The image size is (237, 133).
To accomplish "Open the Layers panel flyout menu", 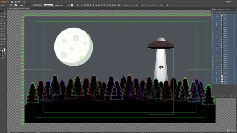I will click(x=236, y=10).
